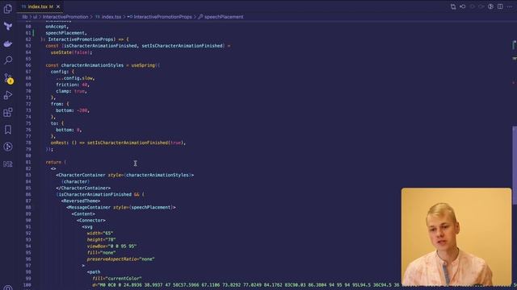Click InteractivePromotion folder breadcrumb
The image size is (517, 290).
(x=65, y=17)
